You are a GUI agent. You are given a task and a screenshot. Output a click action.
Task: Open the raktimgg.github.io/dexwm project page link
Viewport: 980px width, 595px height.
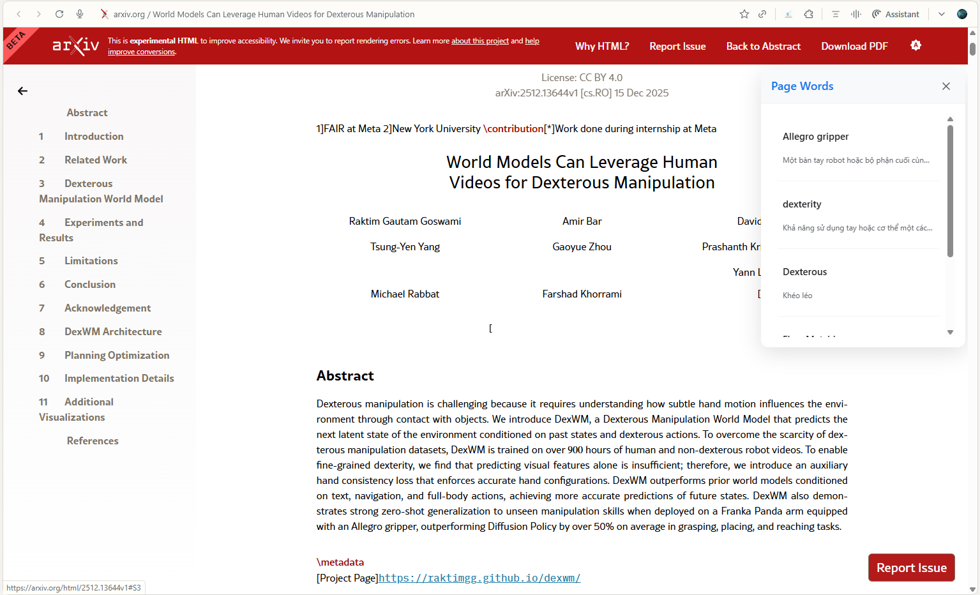(x=479, y=578)
